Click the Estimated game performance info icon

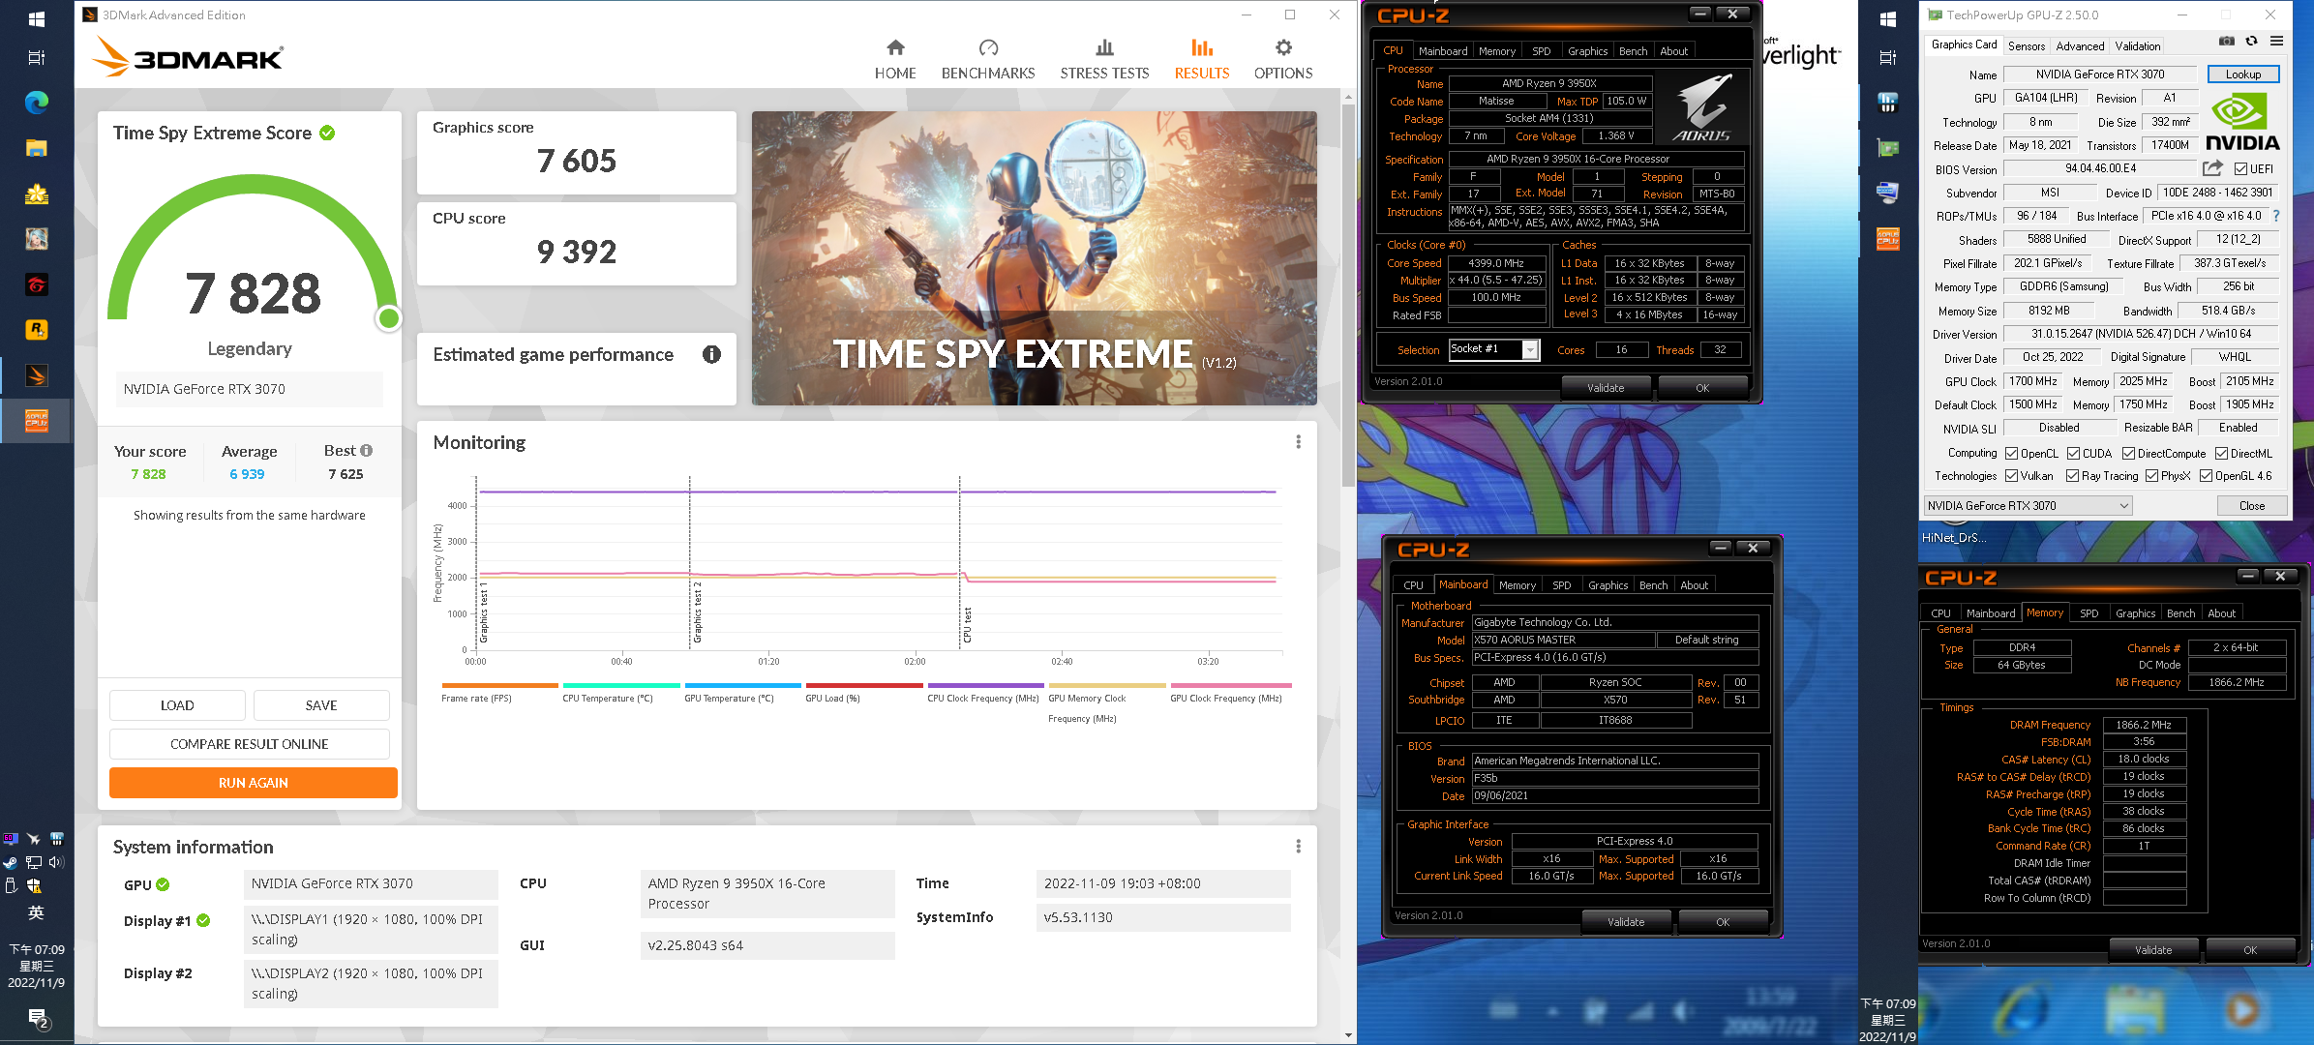(x=711, y=354)
